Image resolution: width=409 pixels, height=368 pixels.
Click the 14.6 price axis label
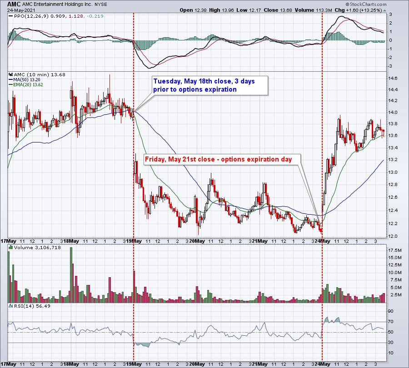[x=393, y=78]
